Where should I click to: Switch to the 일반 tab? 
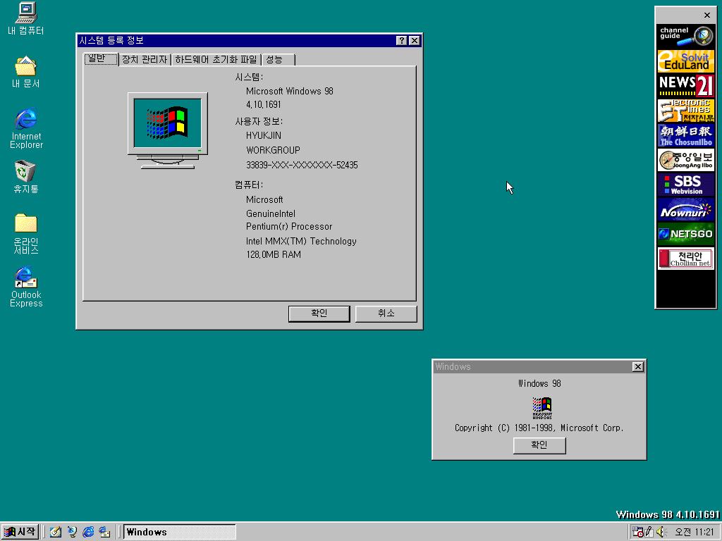101,59
